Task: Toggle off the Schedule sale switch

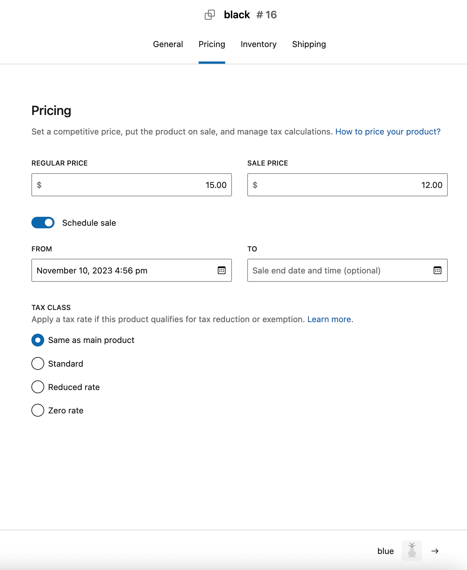Action: point(43,223)
